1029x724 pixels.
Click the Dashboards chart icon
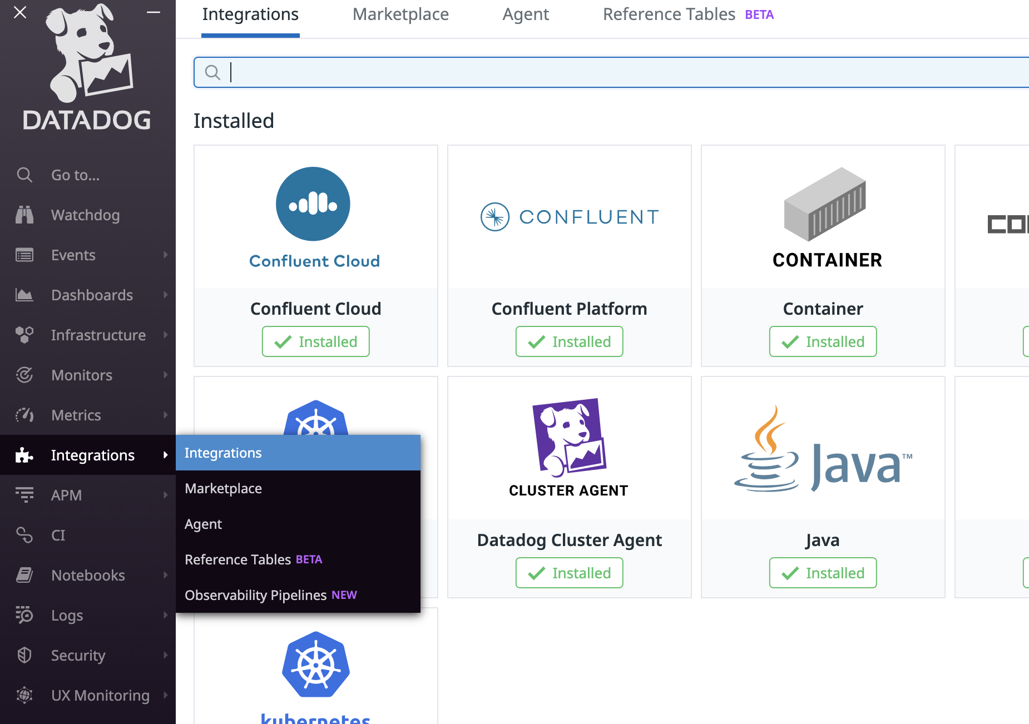[24, 295]
